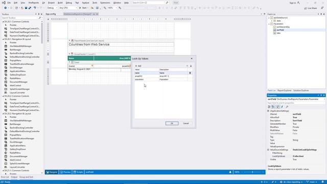Collapse DX.20.2: Common Controls toolbox group
The image size is (327, 184).
coord(3,96)
